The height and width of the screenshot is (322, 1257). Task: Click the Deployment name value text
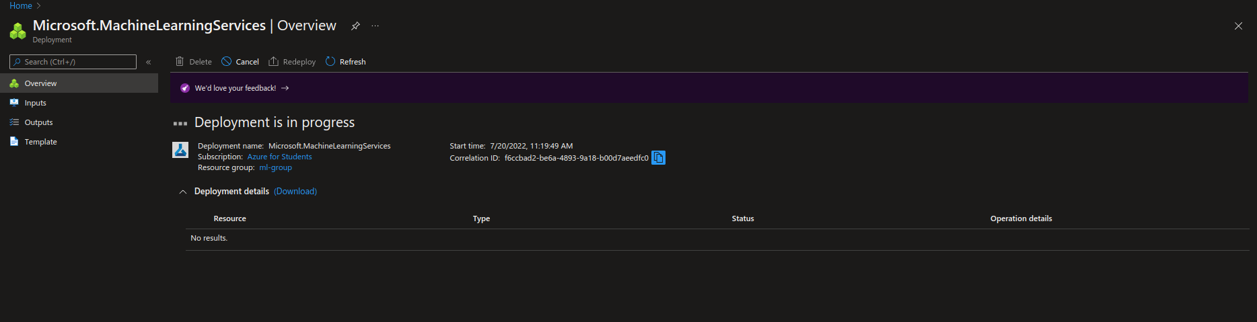point(330,146)
